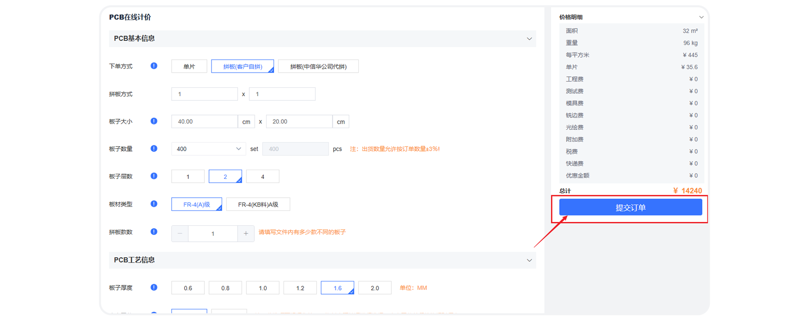
Task: Choose 4 layer board option
Action: pyautogui.click(x=263, y=177)
